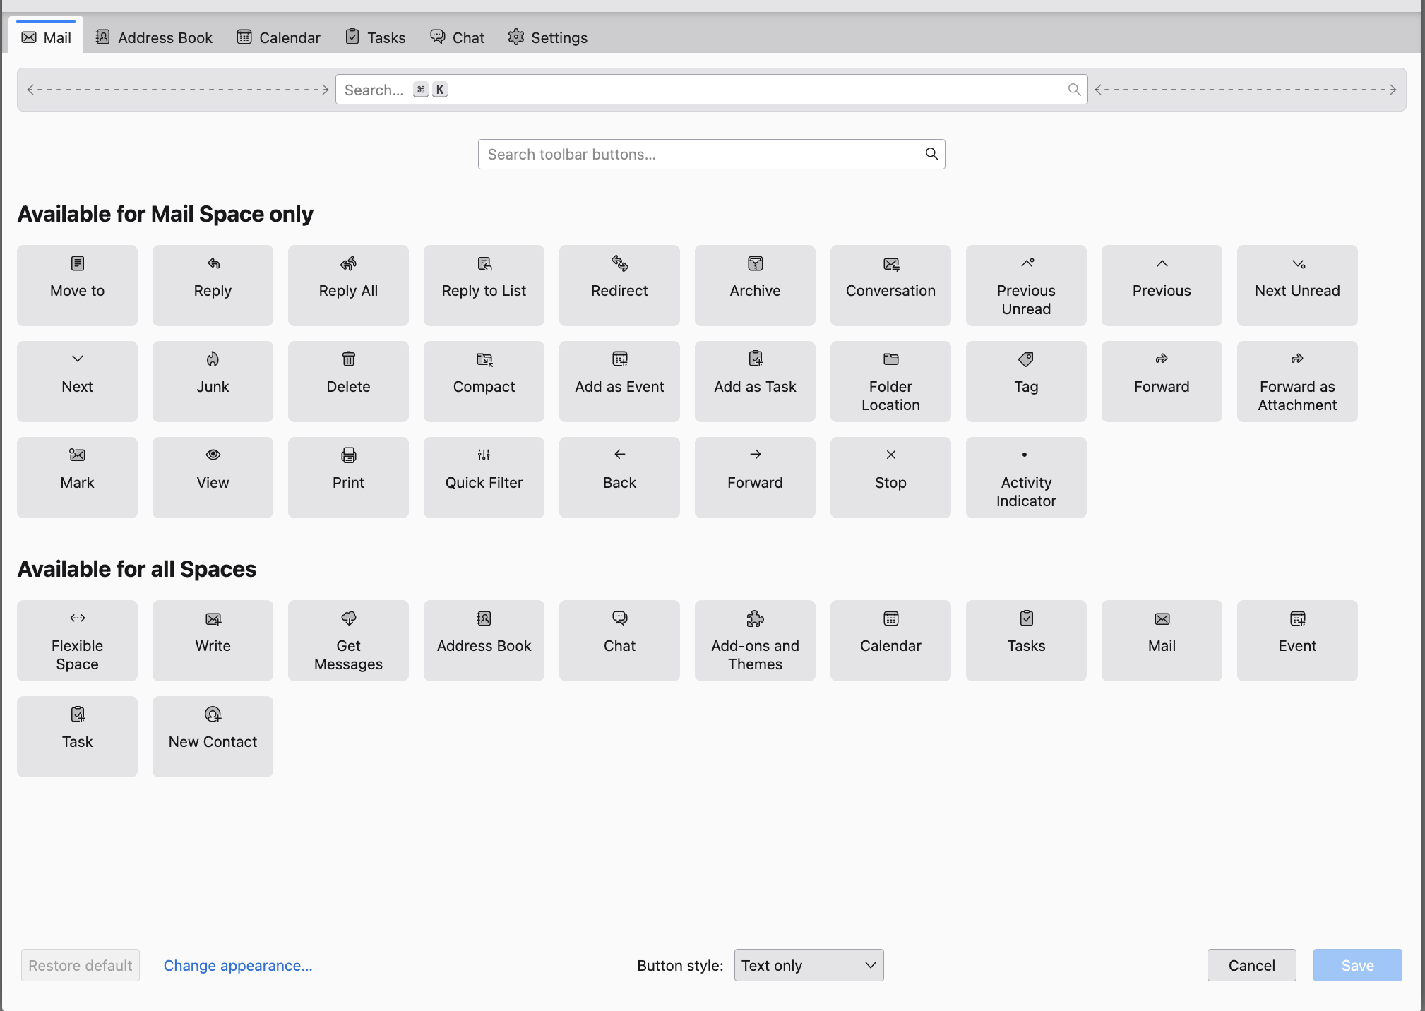Select the Tag label icon button
The image size is (1425, 1011).
pos(1026,359)
